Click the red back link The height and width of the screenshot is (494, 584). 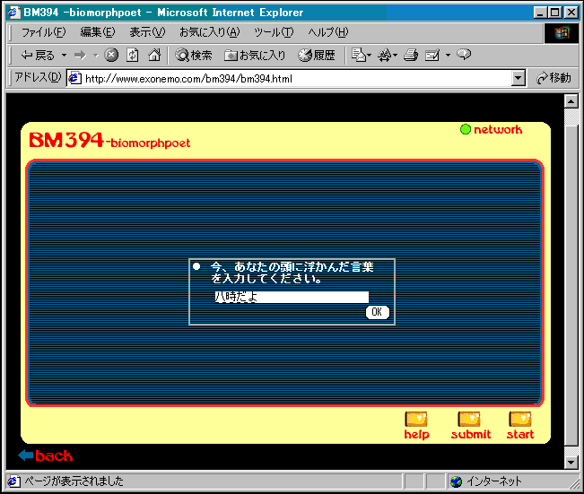46,455
